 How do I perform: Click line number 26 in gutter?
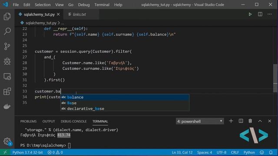coord(25,52)
